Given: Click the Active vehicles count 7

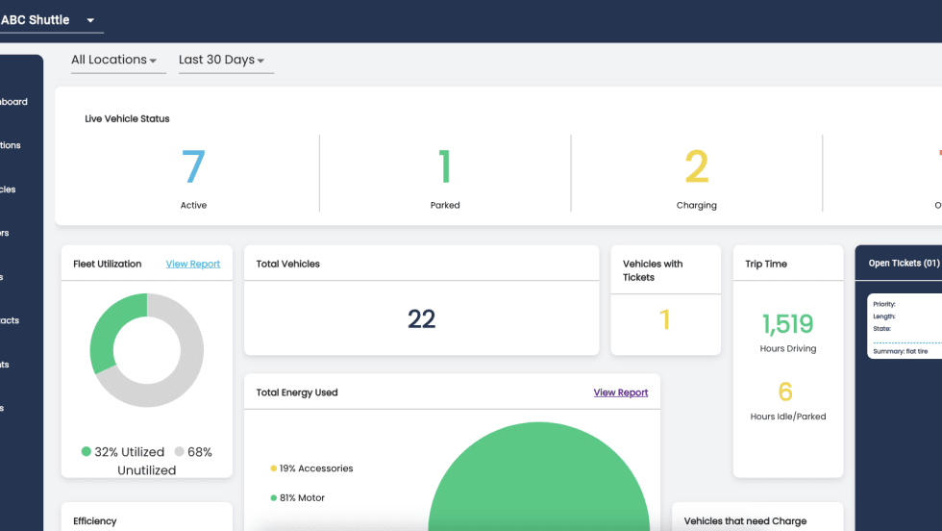Looking at the screenshot, I should click(193, 166).
